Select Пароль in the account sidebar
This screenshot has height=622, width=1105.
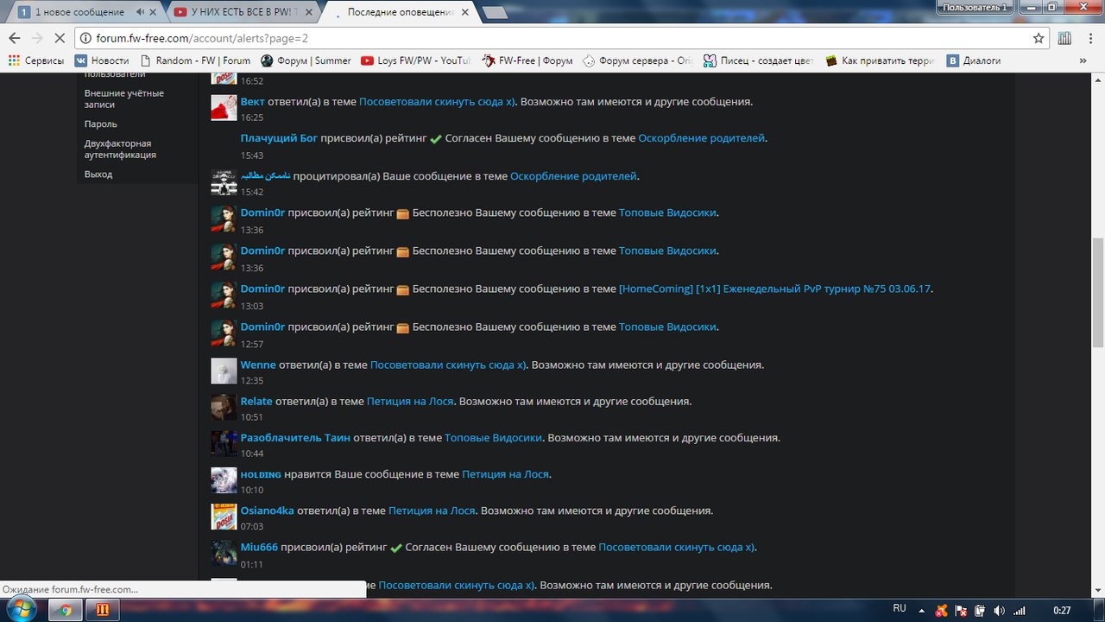coord(100,124)
